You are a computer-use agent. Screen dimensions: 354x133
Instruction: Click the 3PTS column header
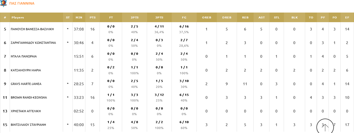tap(159, 18)
